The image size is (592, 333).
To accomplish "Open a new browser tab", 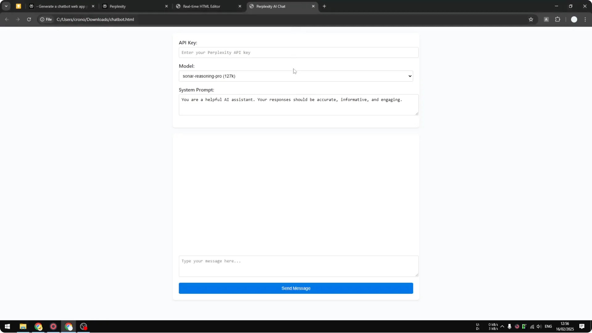I will 324,6.
